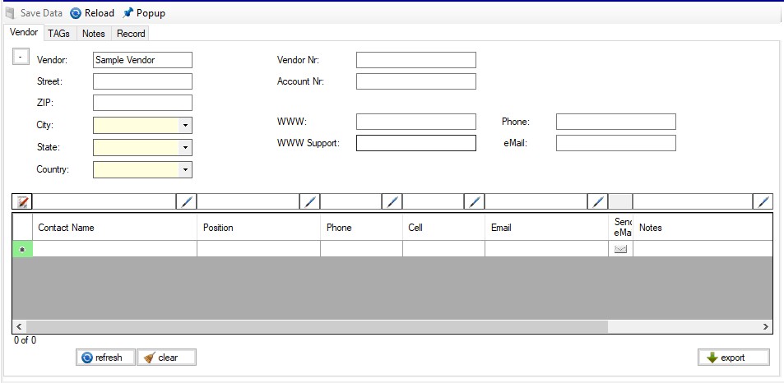Click into the Vendor Nr input field

(x=415, y=60)
